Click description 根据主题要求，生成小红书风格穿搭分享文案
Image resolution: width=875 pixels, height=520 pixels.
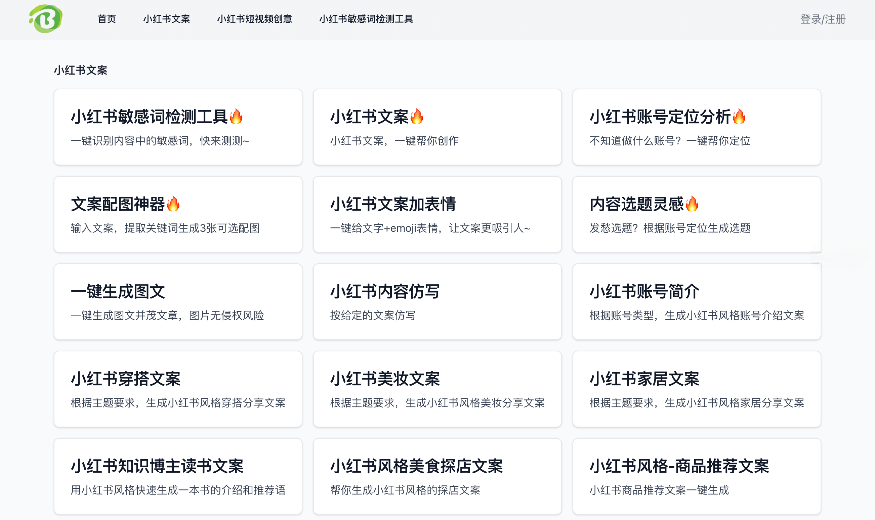(178, 402)
